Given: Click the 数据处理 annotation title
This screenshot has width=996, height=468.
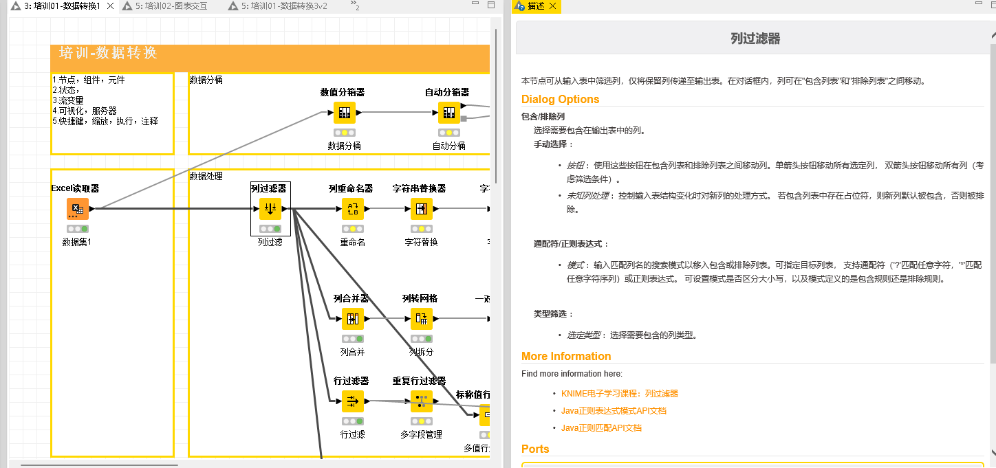Looking at the screenshot, I should point(206,176).
